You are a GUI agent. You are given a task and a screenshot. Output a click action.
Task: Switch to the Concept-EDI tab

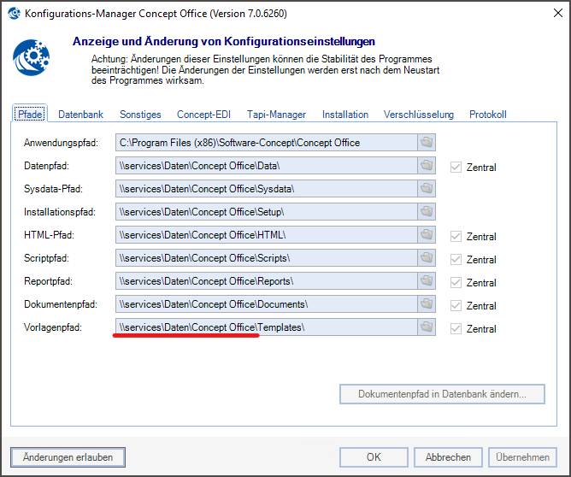(x=203, y=115)
